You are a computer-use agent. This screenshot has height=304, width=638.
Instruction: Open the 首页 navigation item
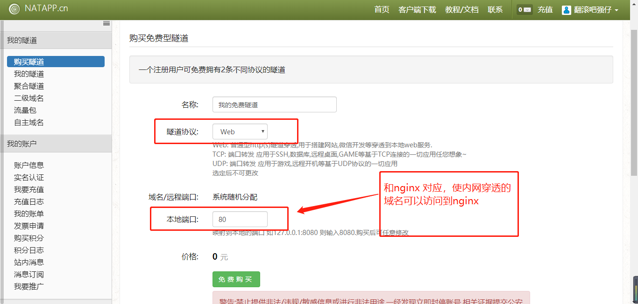point(382,9)
